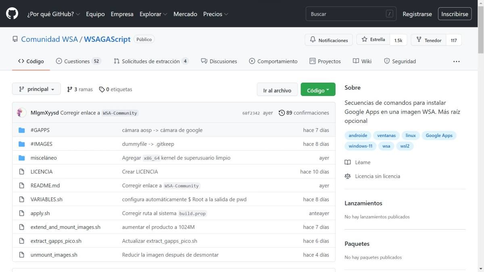Click the fork icon in Tenedor button
Viewport: 484px width, 272px height.
coord(419,40)
